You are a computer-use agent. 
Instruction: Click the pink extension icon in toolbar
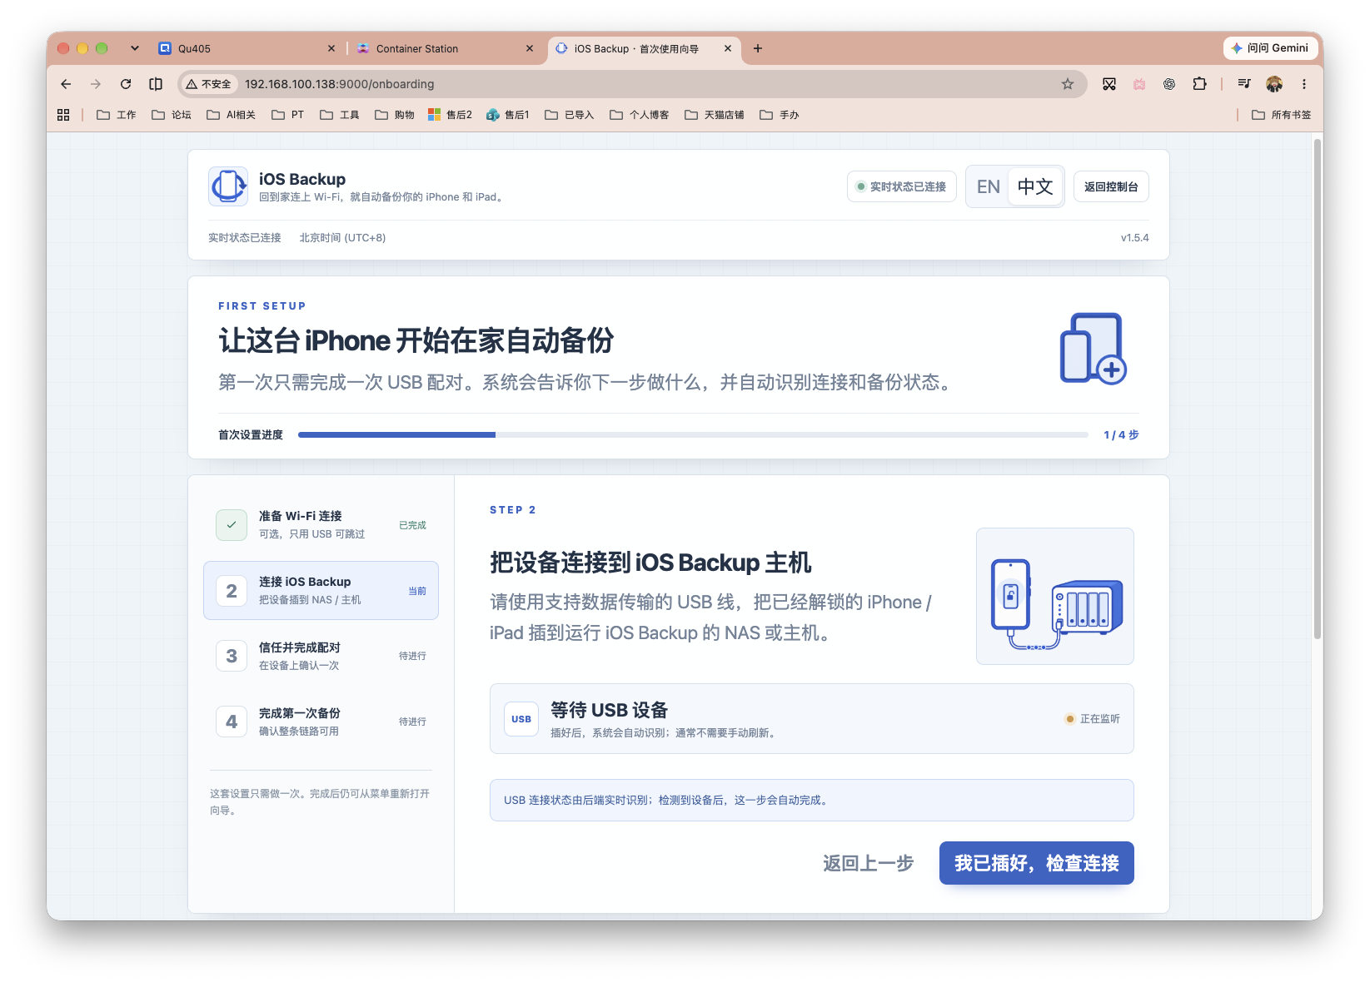tap(1139, 84)
